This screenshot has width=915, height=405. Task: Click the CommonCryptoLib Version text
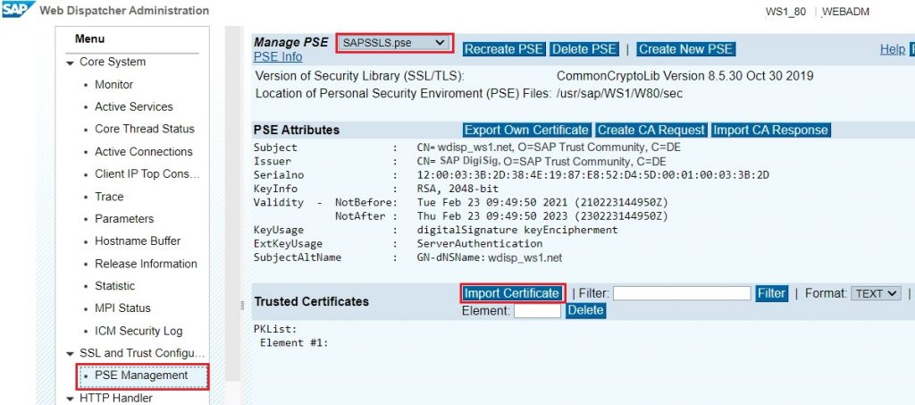[x=685, y=76]
